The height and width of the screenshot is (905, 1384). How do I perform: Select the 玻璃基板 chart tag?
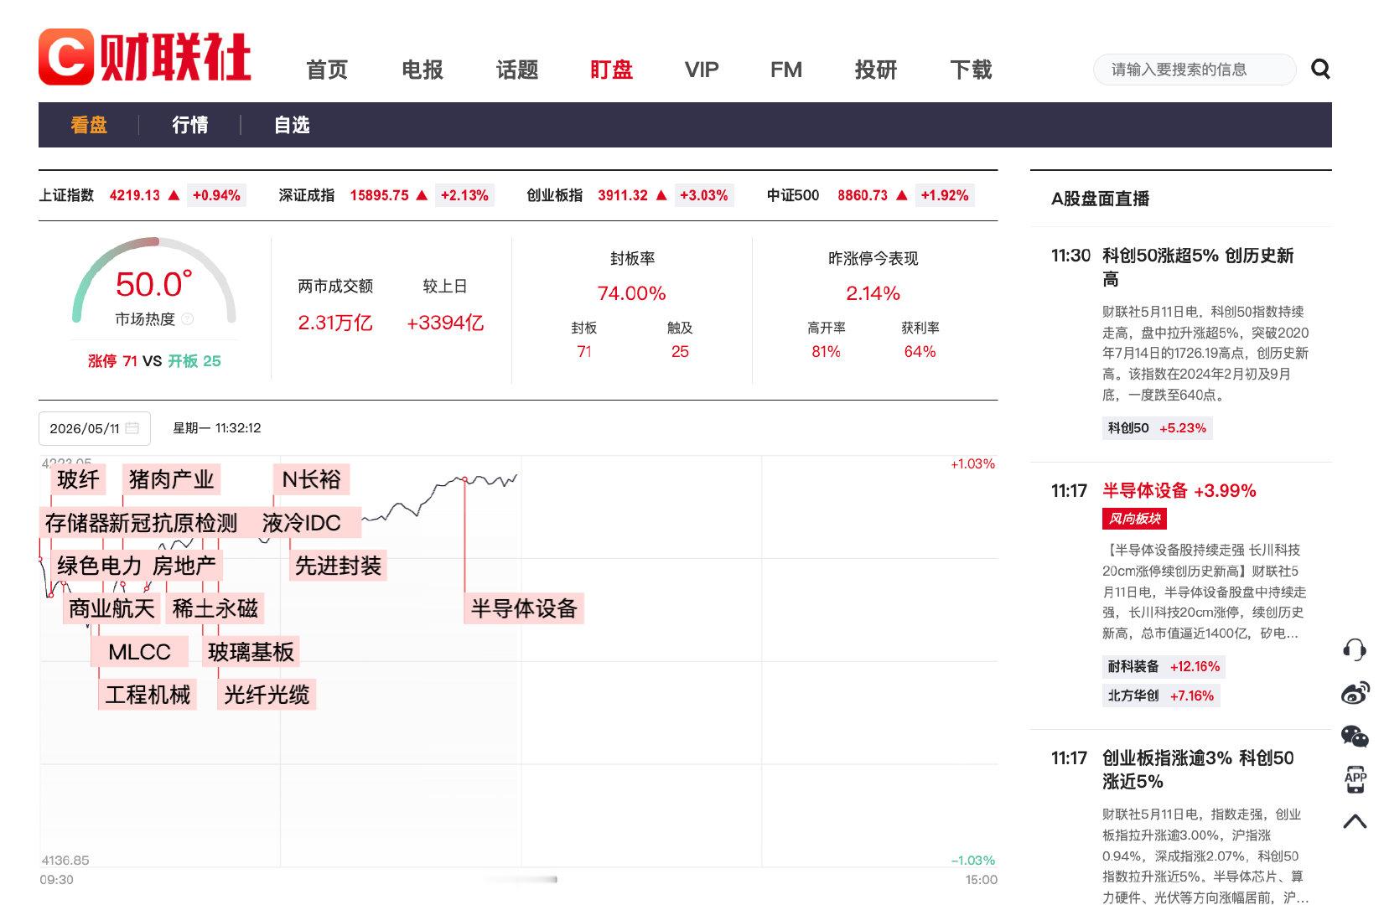(x=251, y=652)
